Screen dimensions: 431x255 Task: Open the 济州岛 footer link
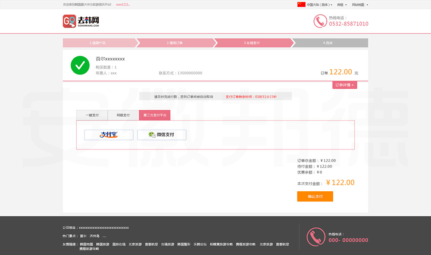coord(94,236)
